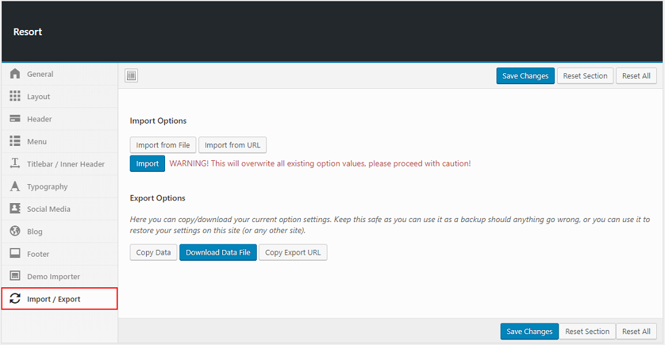Click the Copy Data button
This screenshot has width=665, height=345.
(x=154, y=253)
